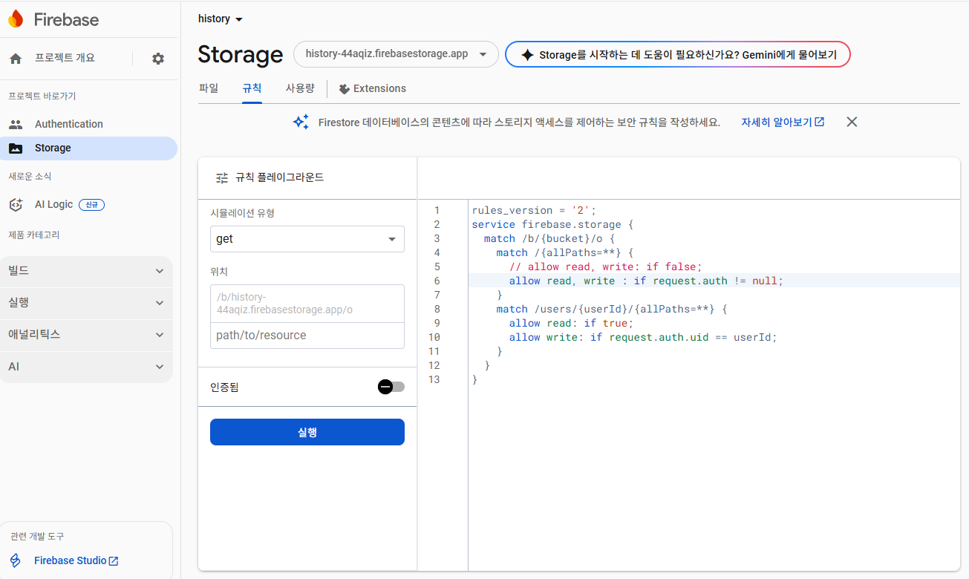Click the 규칙 플레이그라운드 heading text
The height and width of the screenshot is (579, 969).
coord(279,177)
